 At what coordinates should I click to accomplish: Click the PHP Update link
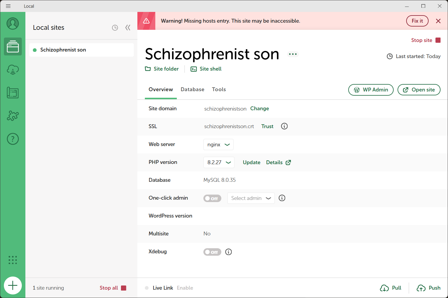click(x=251, y=162)
